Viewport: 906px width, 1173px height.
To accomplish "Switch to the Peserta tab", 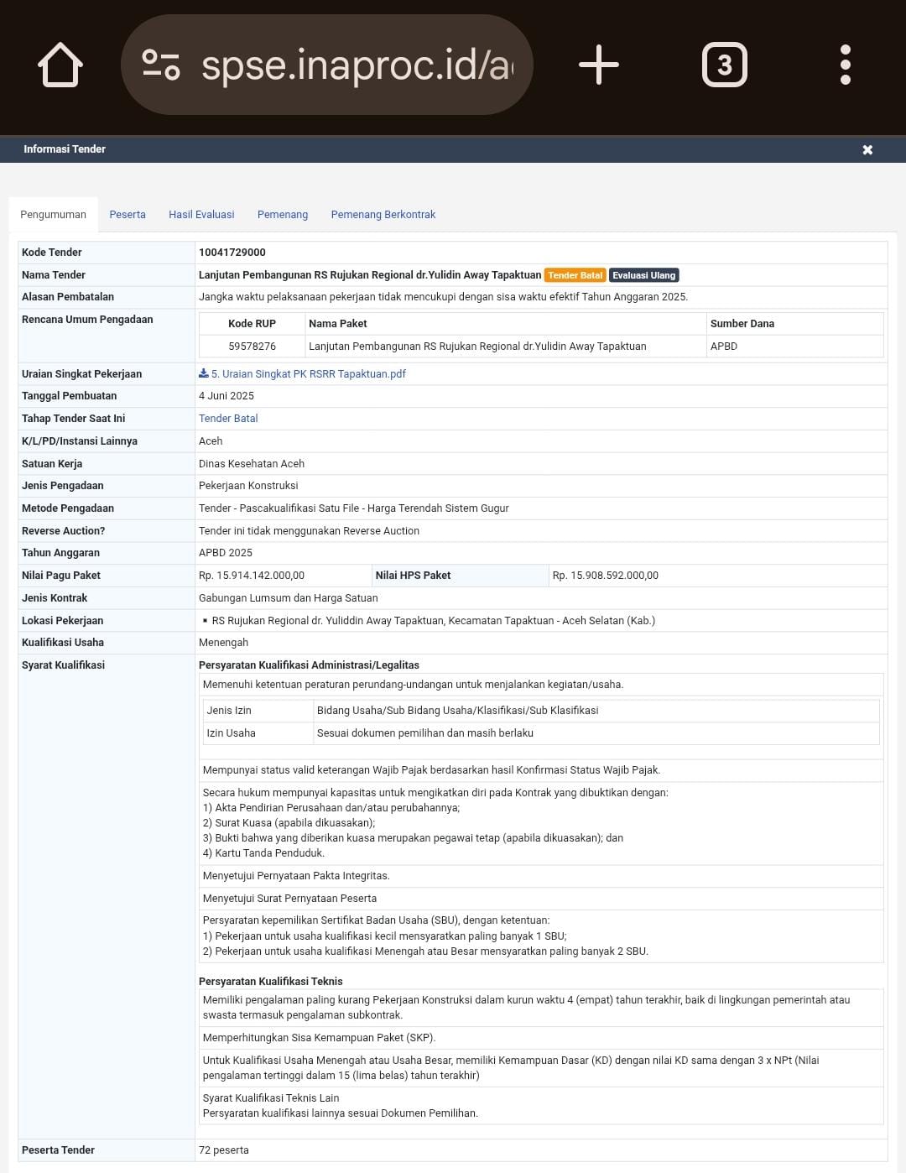I will point(128,215).
